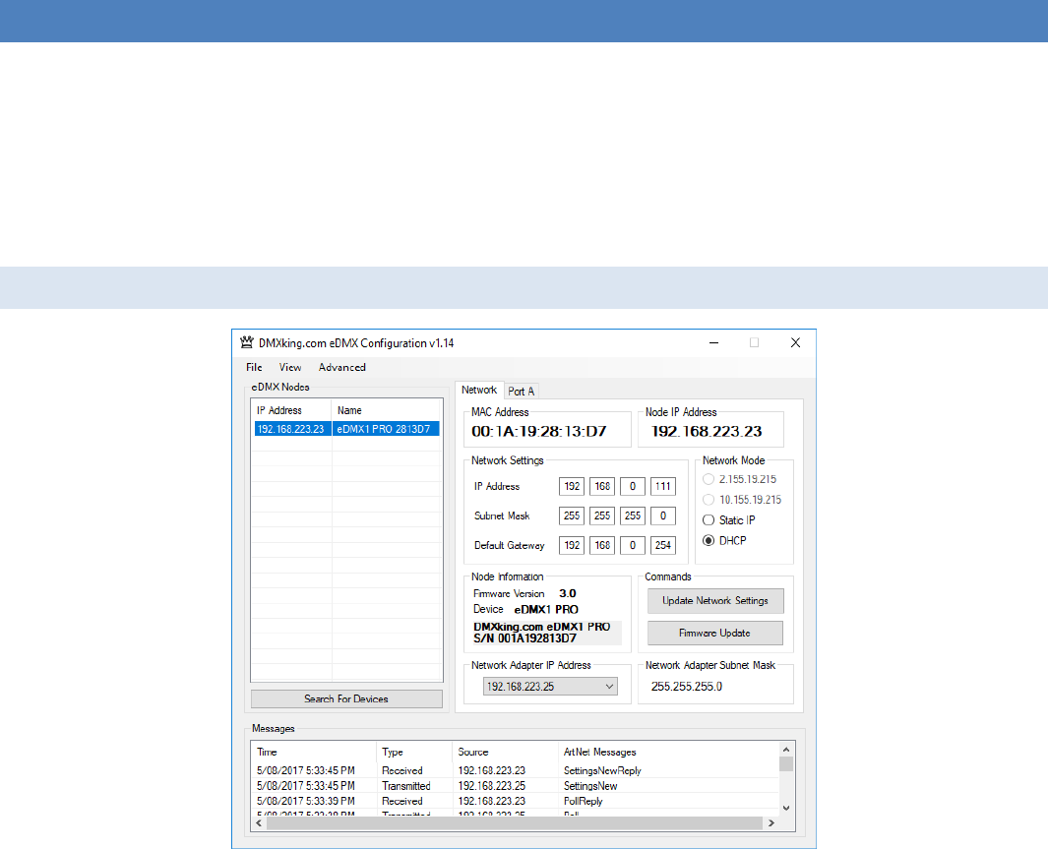
Task: Click the messages vertical scrollbar thumb
Action: click(786, 764)
